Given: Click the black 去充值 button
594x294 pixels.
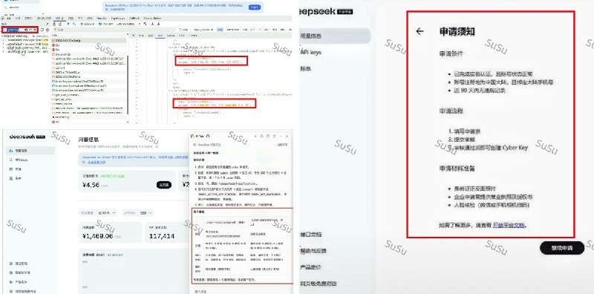Looking at the screenshot, I should click(x=164, y=185).
